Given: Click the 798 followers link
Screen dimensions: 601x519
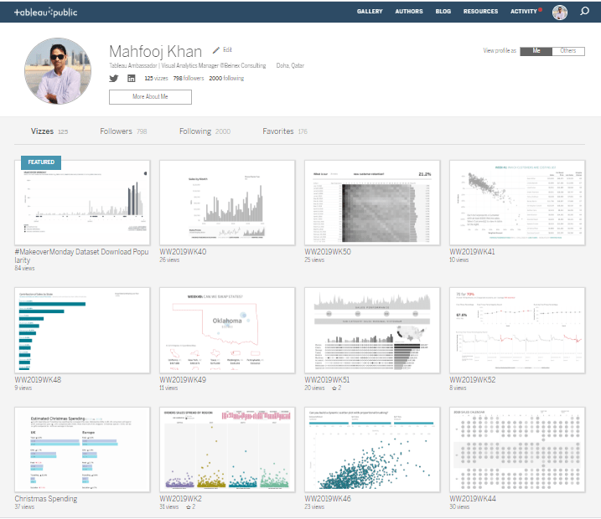Looking at the screenshot, I should coord(189,78).
